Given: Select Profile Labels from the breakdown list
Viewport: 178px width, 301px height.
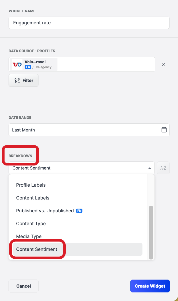Looking at the screenshot, I should click(x=30, y=185).
